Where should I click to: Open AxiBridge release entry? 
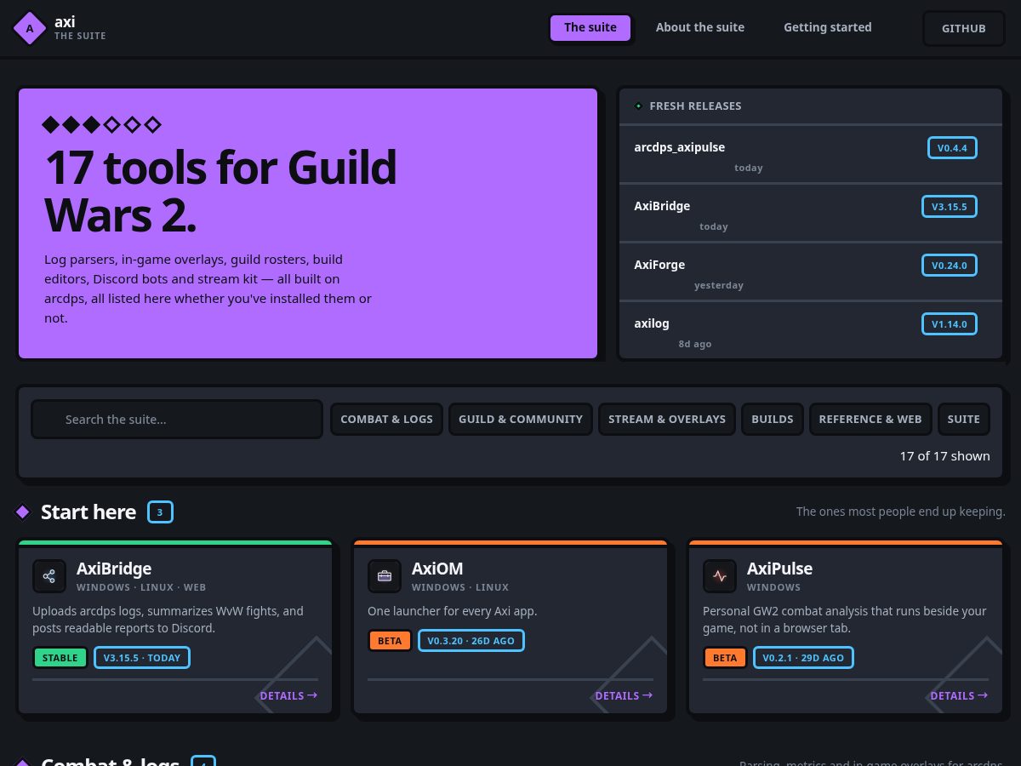point(811,214)
